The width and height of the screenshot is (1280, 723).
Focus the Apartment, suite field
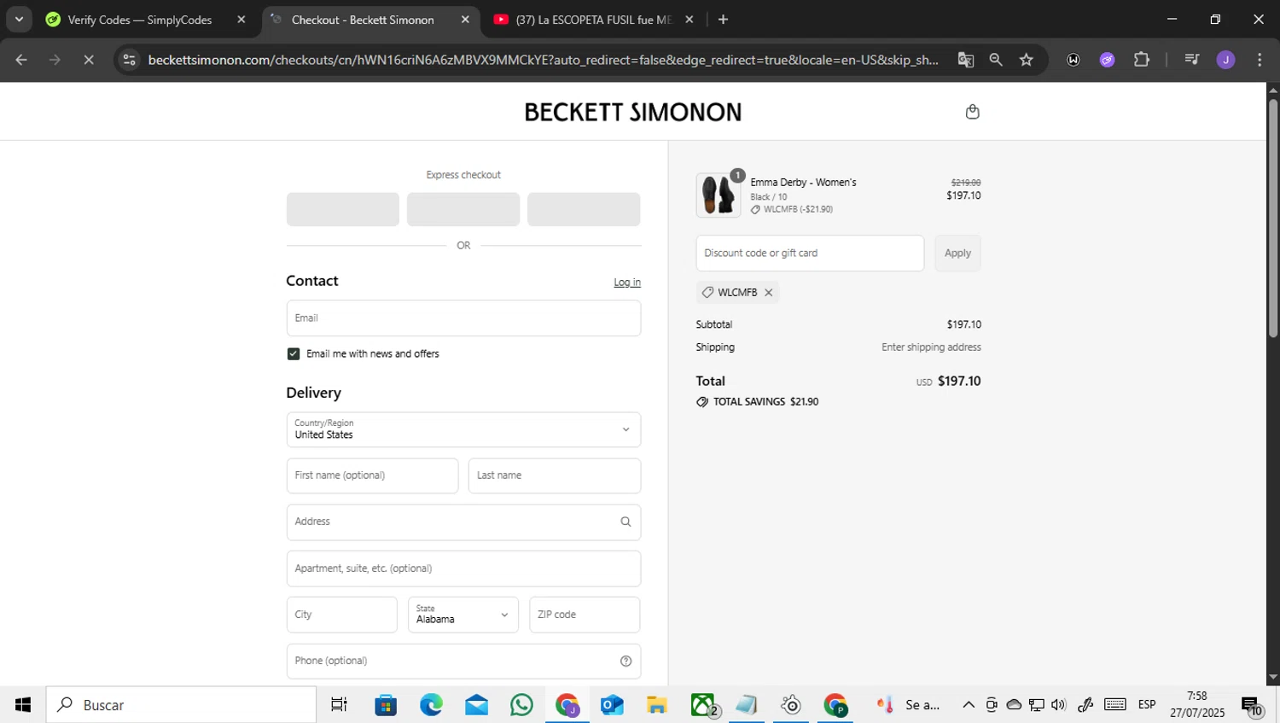point(463,568)
